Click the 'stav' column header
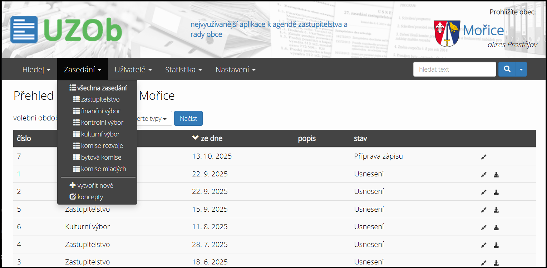 click(x=360, y=138)
